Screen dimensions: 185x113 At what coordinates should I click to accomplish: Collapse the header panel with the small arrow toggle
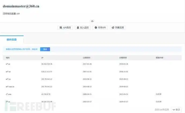tap(92, 21)
